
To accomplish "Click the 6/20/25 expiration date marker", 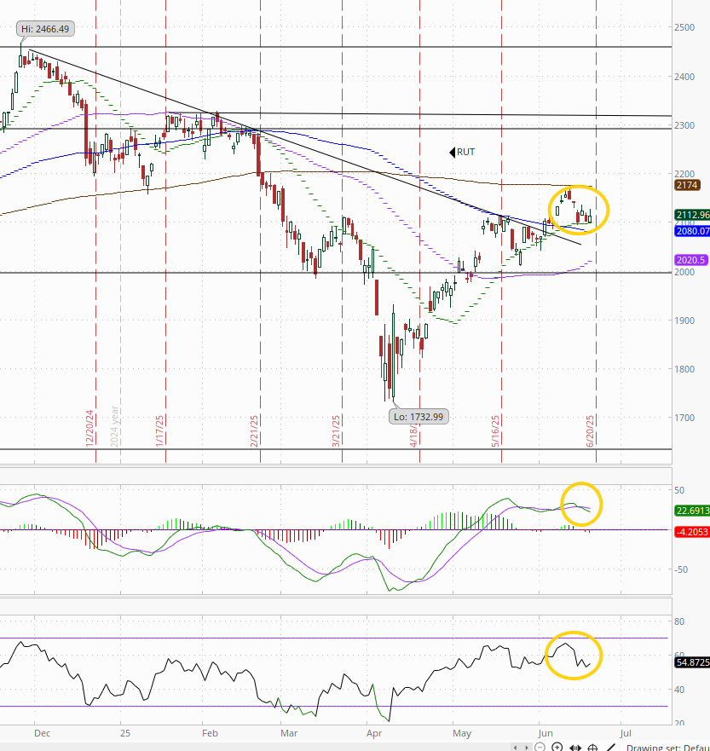I will pos(591,431).
